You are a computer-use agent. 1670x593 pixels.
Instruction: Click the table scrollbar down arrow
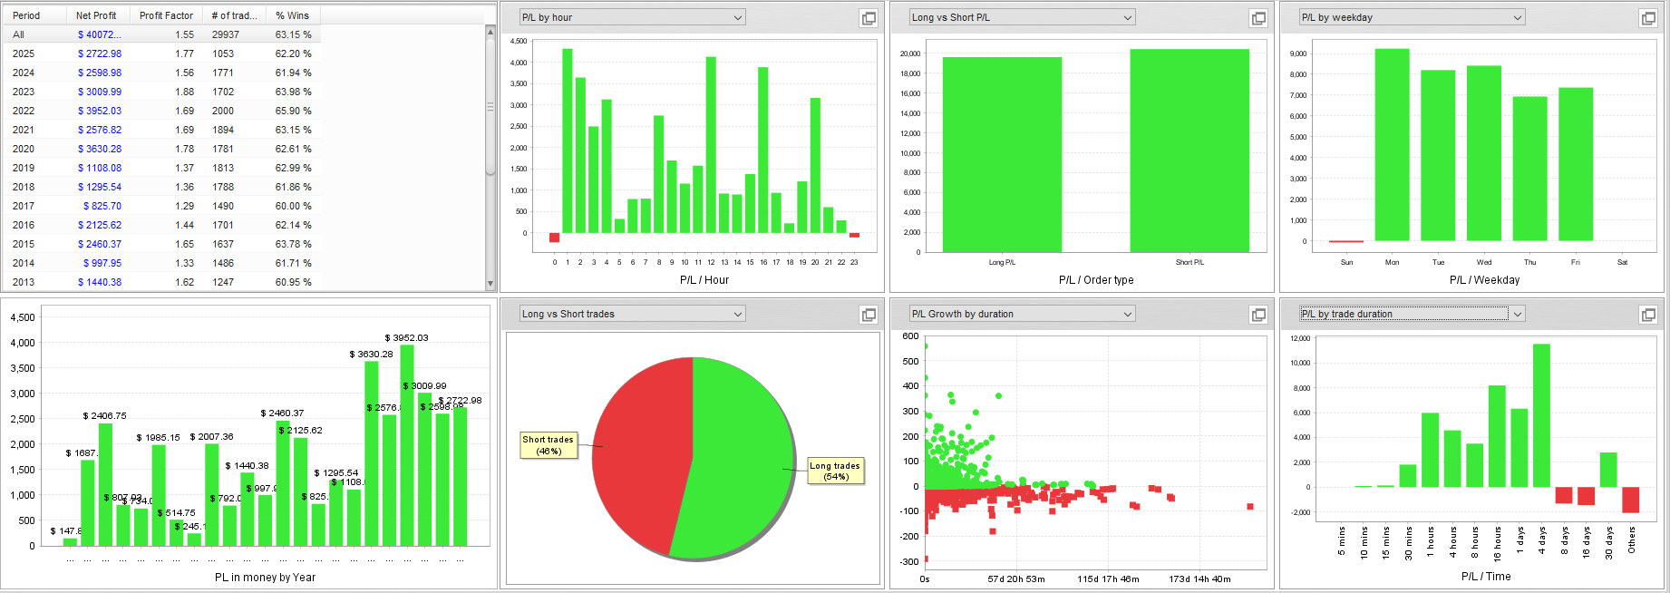coord(490,284)
